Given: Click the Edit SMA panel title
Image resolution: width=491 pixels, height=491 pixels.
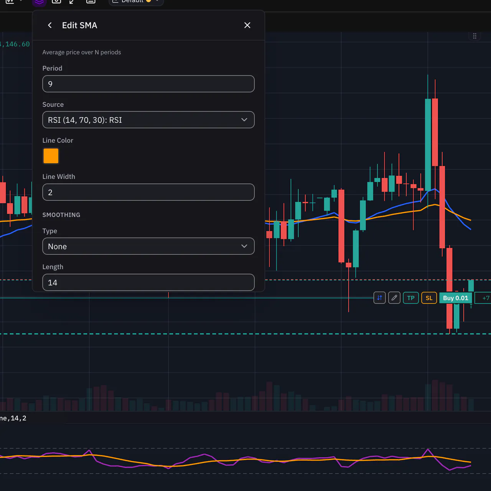Looking at the screenshot, I should (80, 25).
